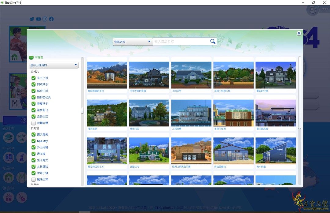Click the 扩充包 section heading in the filter list
The width and height of the screenshot is (330, 213).
pyautogui.click(x=35, y=128)
